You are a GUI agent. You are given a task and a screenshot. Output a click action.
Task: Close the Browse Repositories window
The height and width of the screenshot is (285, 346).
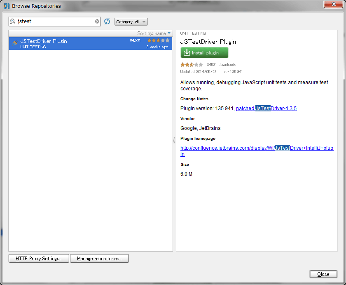333,4
